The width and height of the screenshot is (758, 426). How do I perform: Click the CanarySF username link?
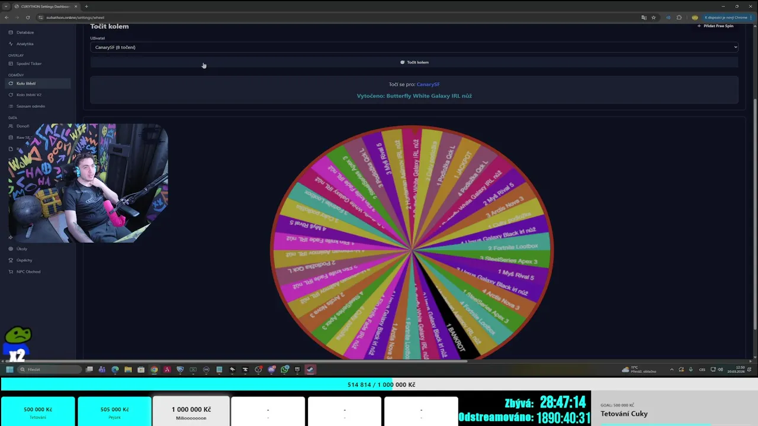(428, 85)
